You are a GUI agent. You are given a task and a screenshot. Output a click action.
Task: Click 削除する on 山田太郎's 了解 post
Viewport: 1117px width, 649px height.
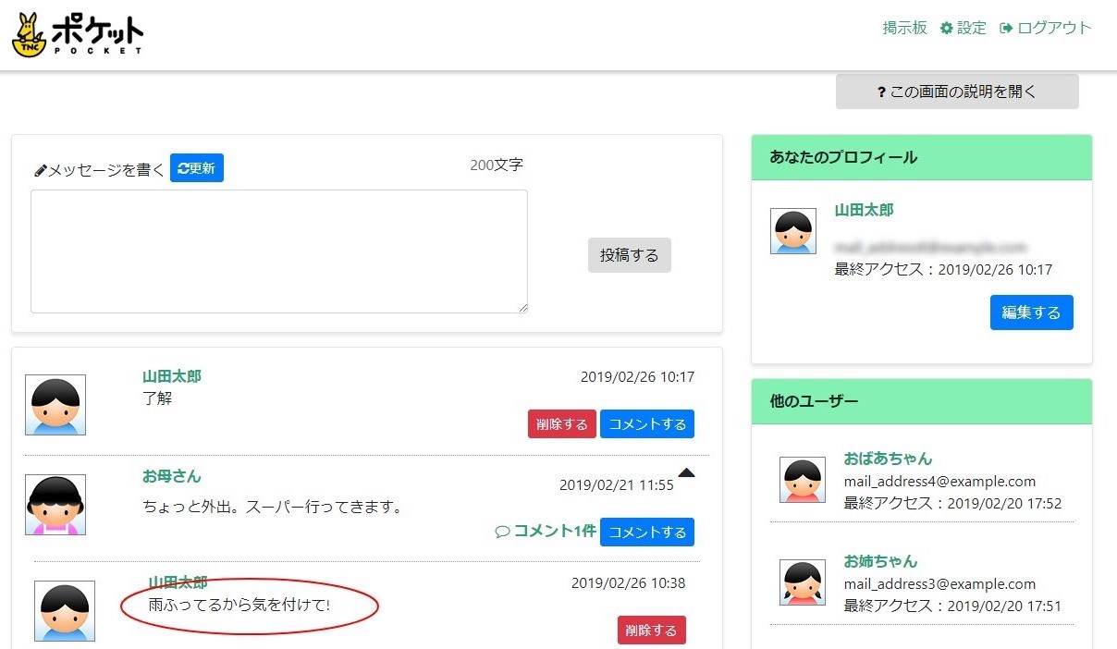click(x=561, y=423)
